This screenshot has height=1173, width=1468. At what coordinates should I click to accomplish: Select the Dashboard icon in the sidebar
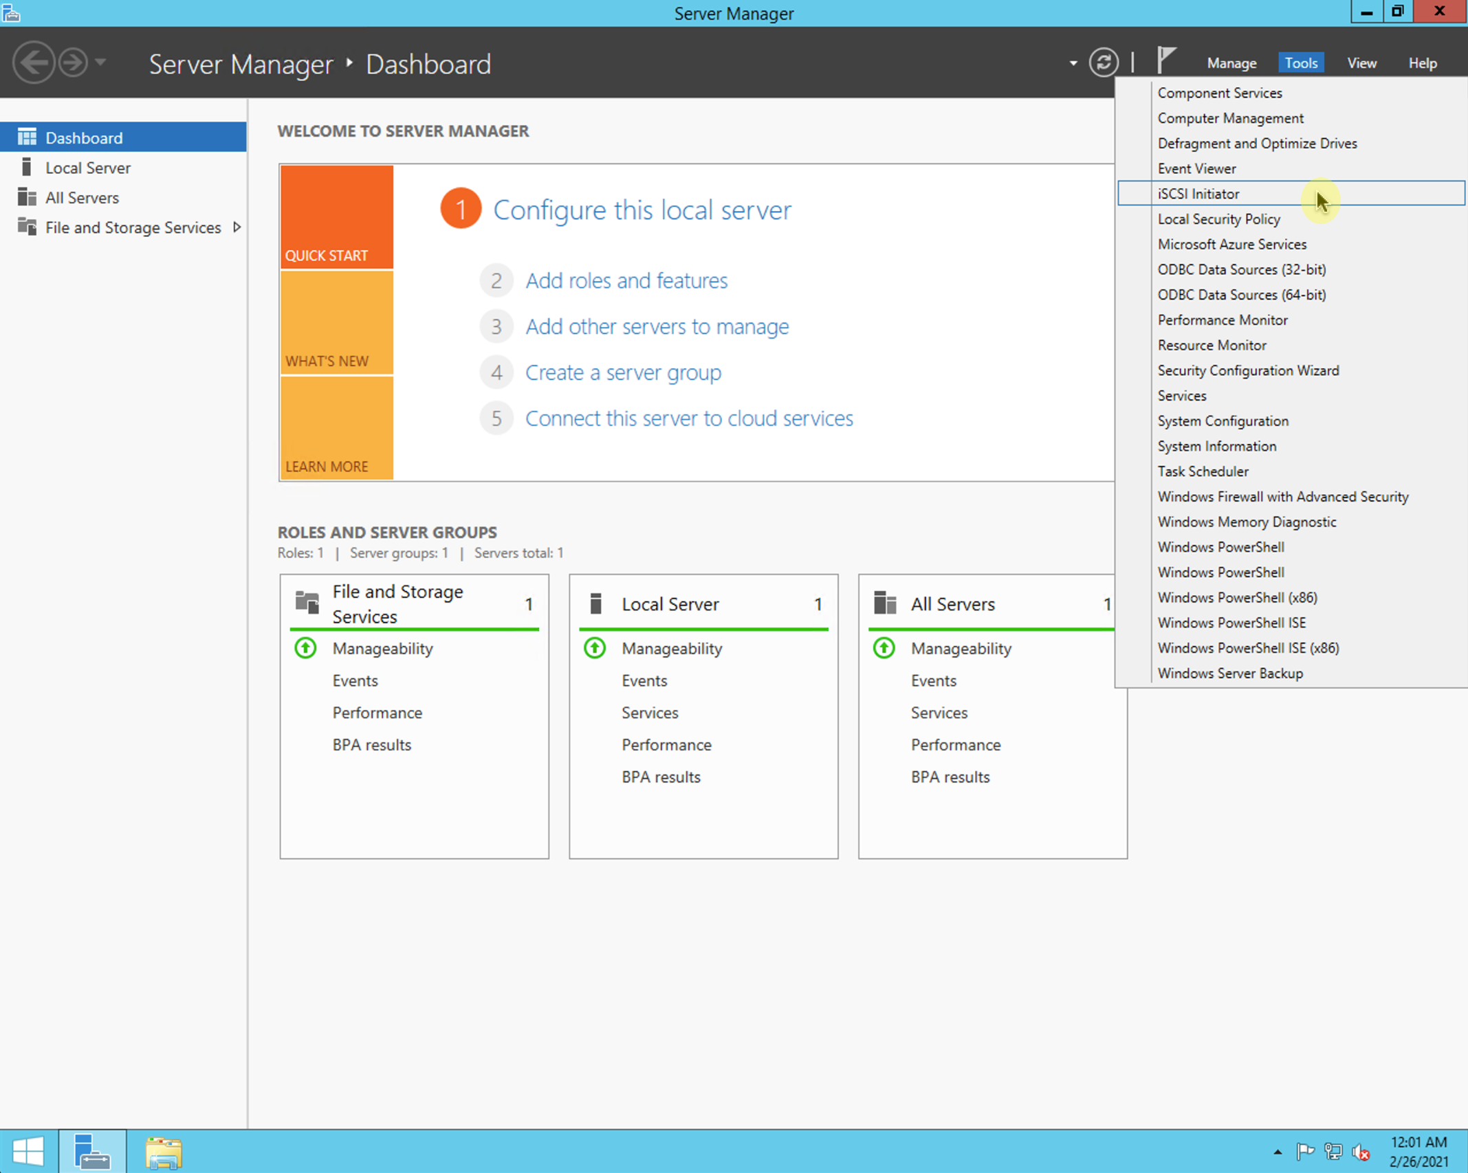(x=28, y=137)
